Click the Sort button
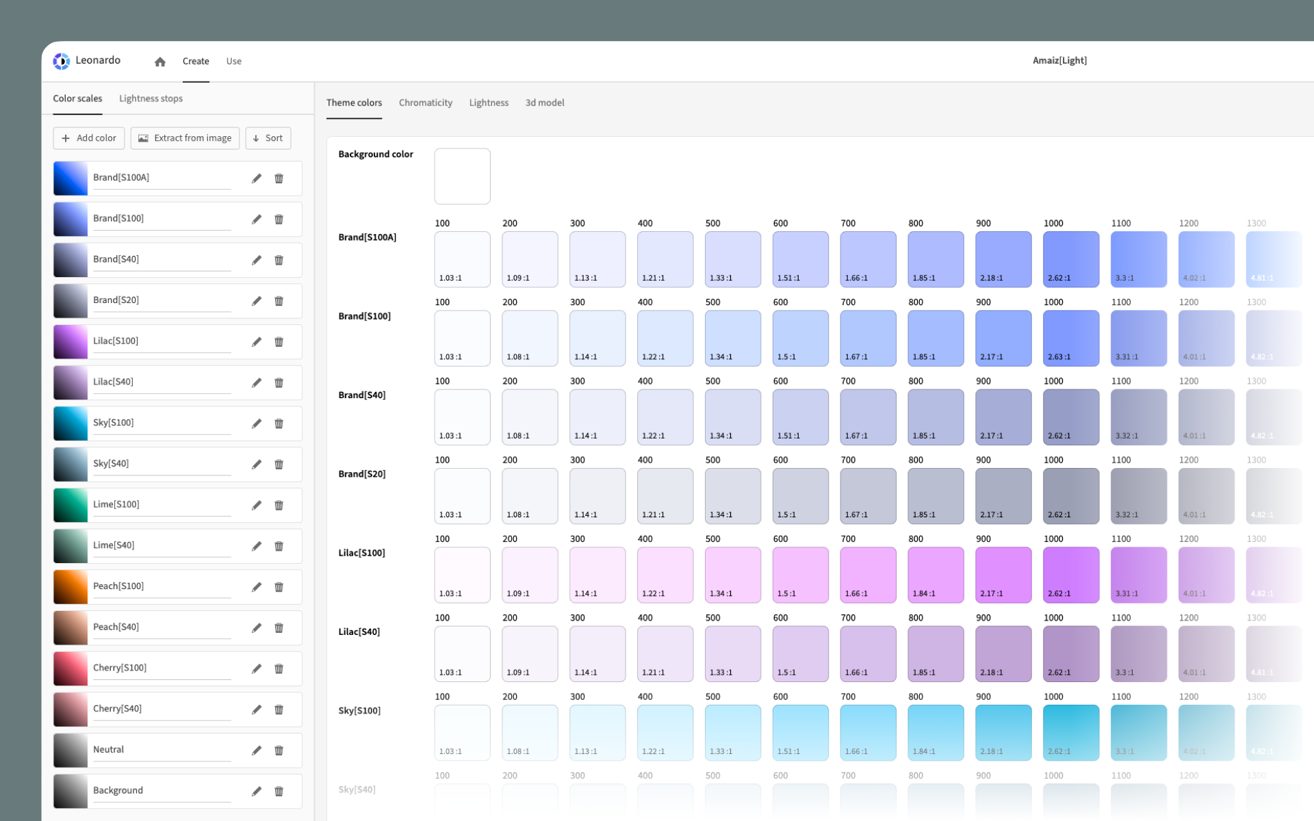Viewport: 1314px width, 821px height. point(268,138)
